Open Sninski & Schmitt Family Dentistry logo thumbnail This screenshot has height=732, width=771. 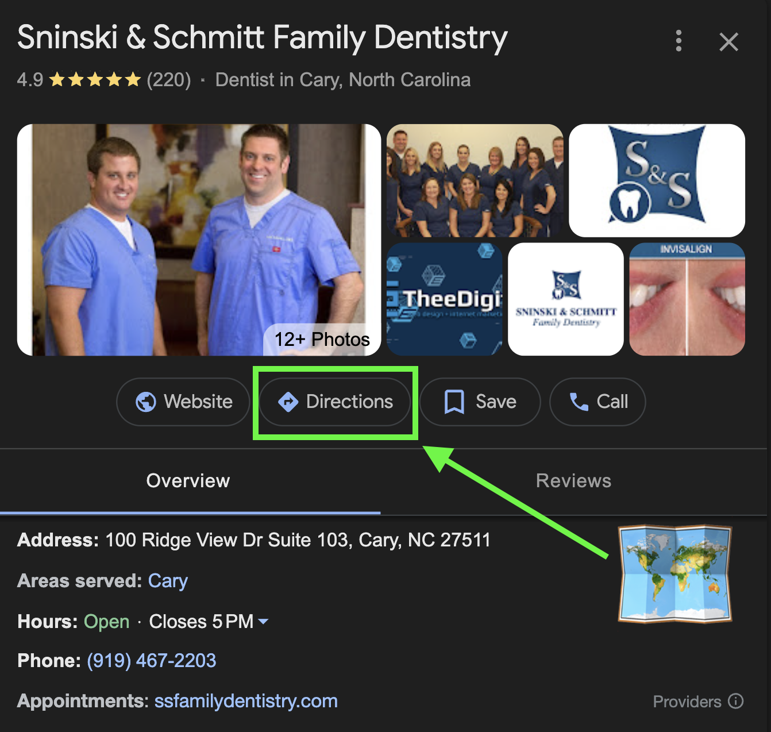(x=566, y=299)
